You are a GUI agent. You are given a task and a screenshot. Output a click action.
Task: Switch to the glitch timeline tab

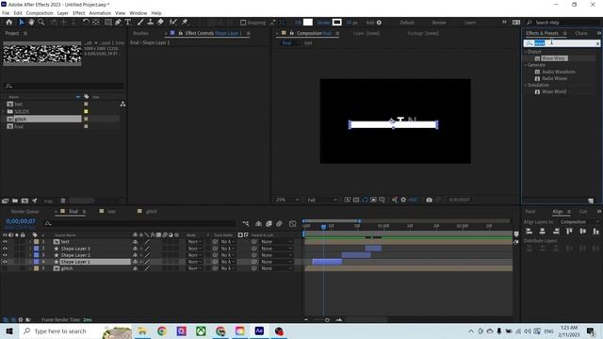tap(152, 211)
